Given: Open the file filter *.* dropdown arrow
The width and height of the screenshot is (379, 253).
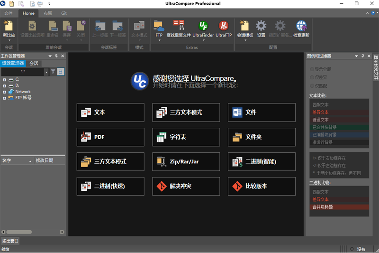Looking at the screenshot, I should click(46, 72).
